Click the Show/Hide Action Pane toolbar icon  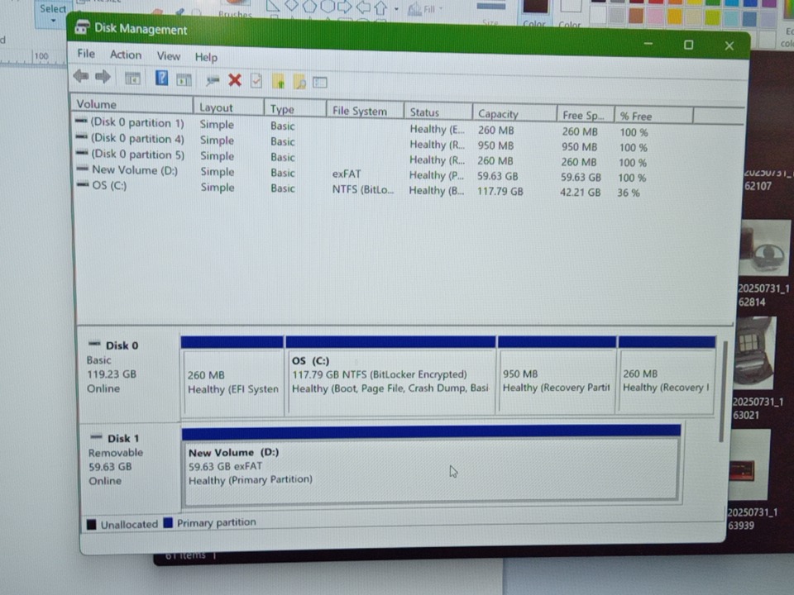coord(184,79)
